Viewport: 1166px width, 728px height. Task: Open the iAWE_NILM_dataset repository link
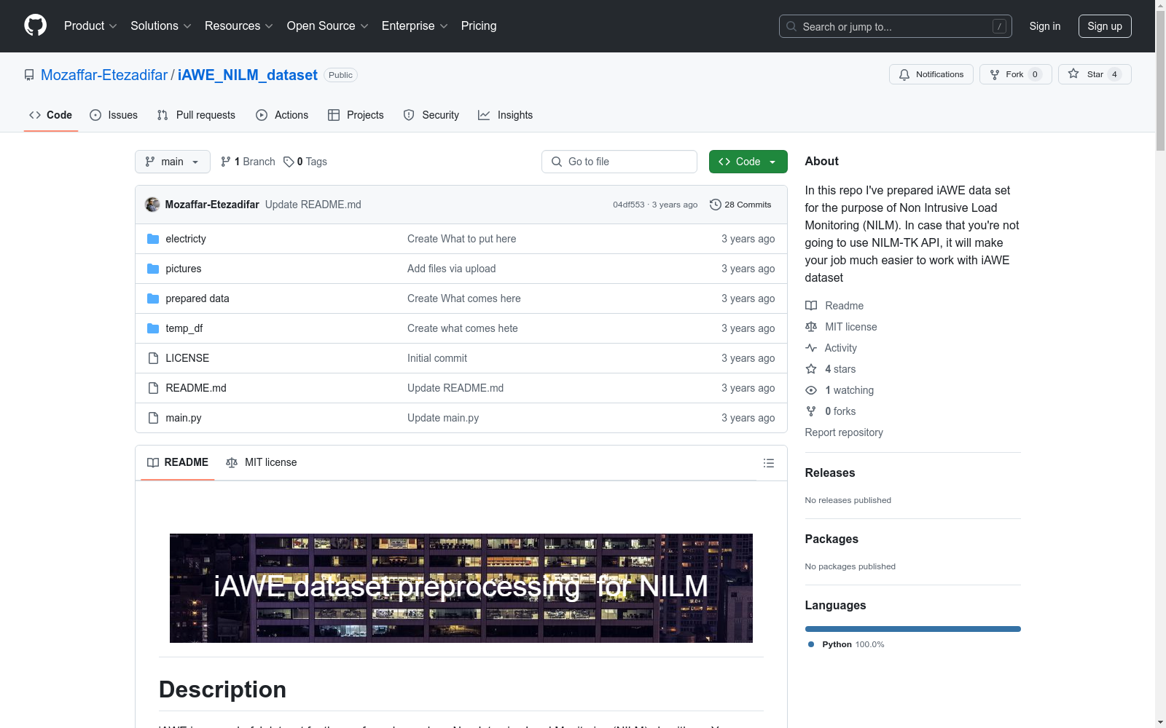click(x=248, y=75)
